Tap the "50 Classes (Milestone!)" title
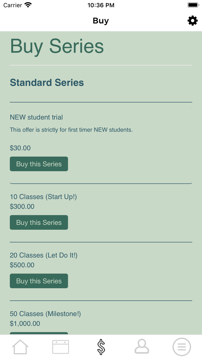Viewport: 202px width, 359px height. click(x=45, y=314)
